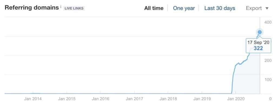Click the Jan 2014 axis label
This screenshot has width=277, height=104.
33,99
